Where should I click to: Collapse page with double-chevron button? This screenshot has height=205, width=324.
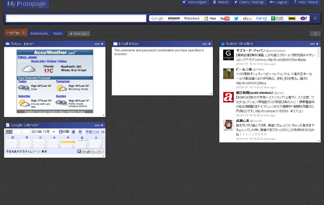[x=315, y=34]
